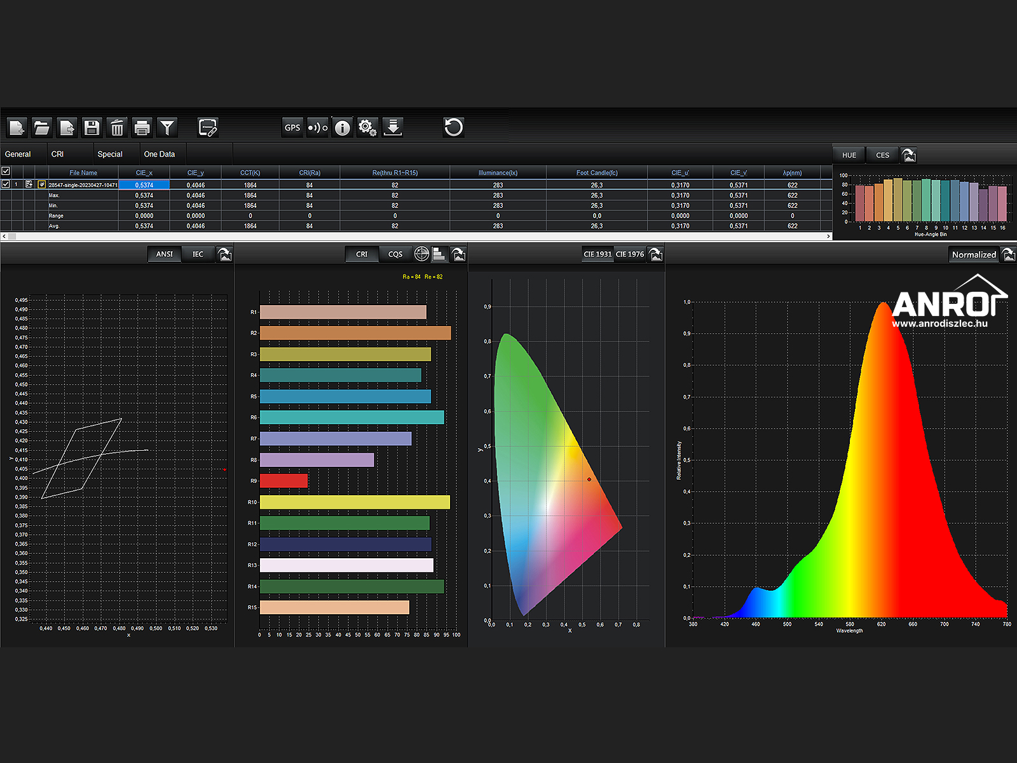
Task: Click the right arrow of table scrollbar
Action: (x=828, y=237)
